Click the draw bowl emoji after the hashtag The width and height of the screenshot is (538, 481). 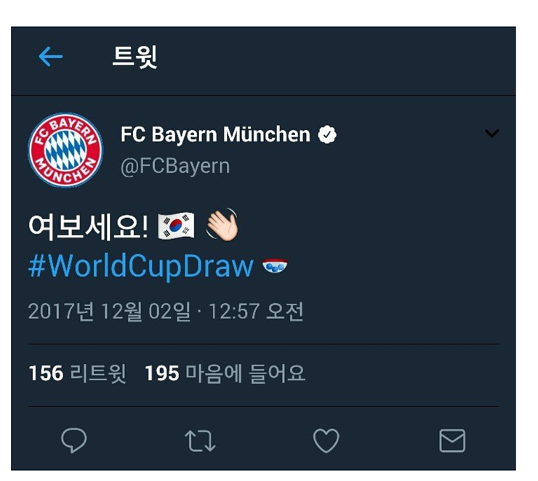(275, 266)
